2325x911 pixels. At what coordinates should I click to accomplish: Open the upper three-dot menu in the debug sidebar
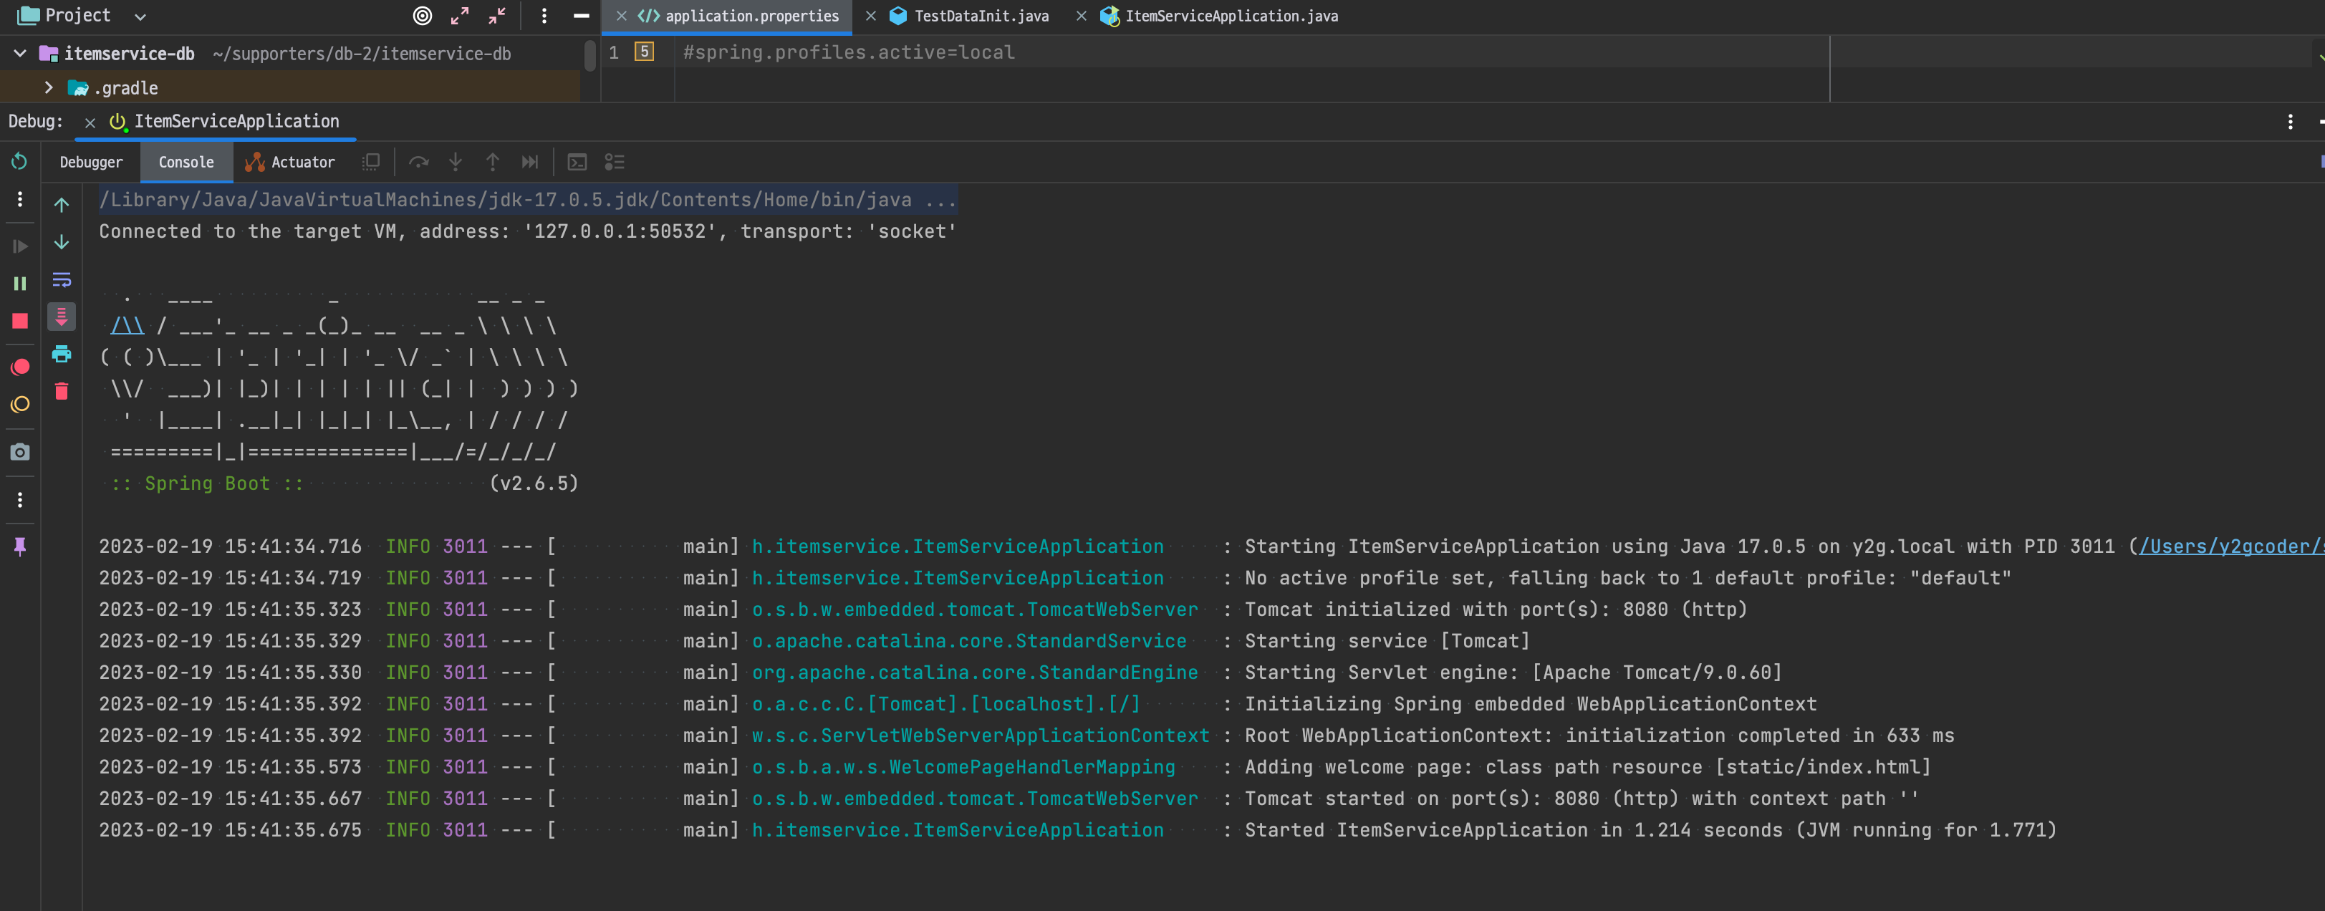pos(19,200)
